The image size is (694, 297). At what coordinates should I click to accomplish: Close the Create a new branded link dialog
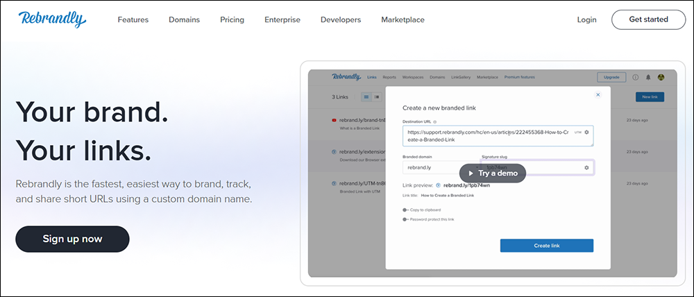pyautogui.click(x=598, y=95)
